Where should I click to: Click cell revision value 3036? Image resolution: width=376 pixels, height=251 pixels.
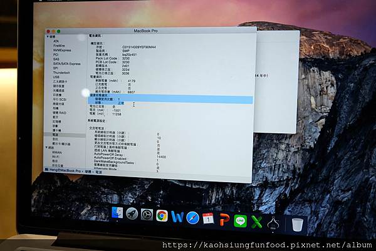coord(126,73)
